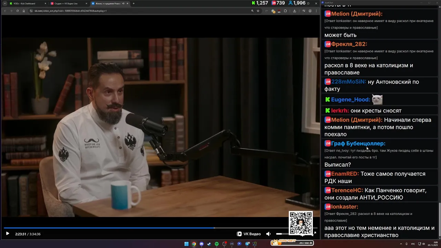This screenshot has height=248, width=441.
Task: Open the page zoom magnifier icon
Action: click(253, 11)
